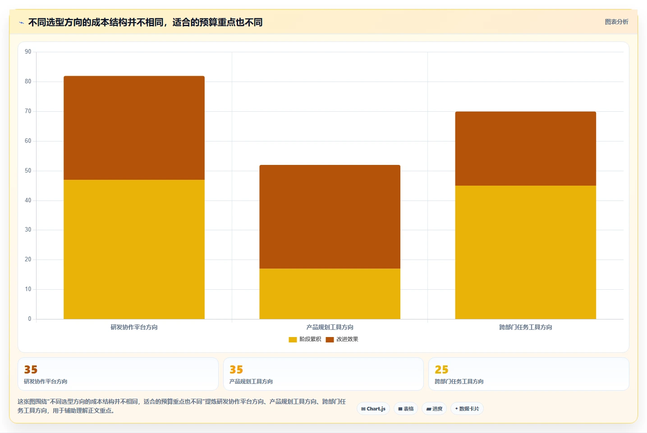Open the 35 产品规划工具方向 data card
Viewport: 647px width, 433px height.
pos(323,374)
